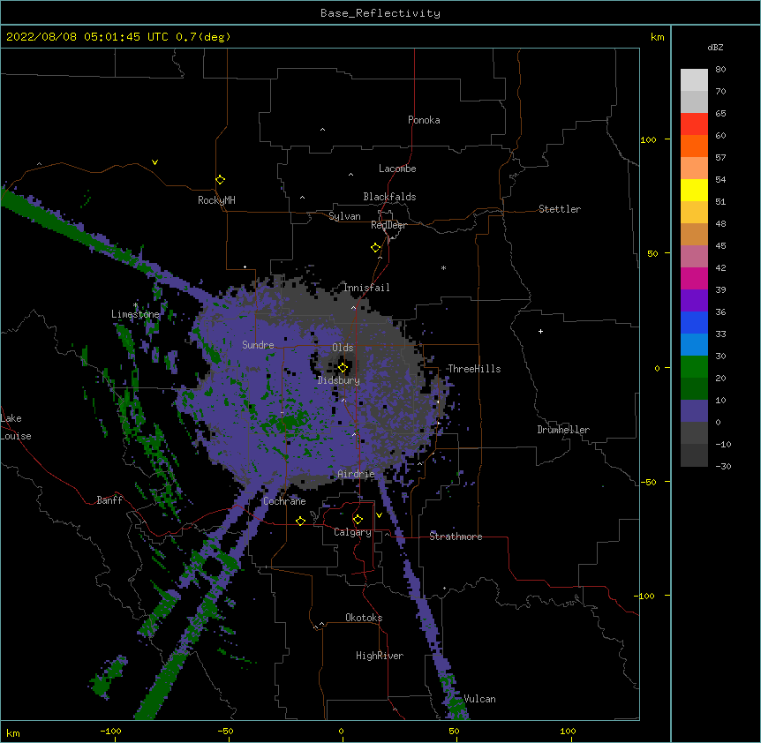Click the Innisfail city label
This screenshot has width=761, height=743.
(x=366, y=288)
